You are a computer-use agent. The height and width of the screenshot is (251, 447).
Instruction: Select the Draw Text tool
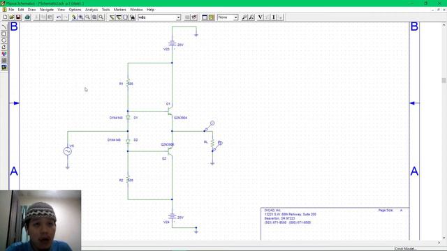click(x=4, y=54)
